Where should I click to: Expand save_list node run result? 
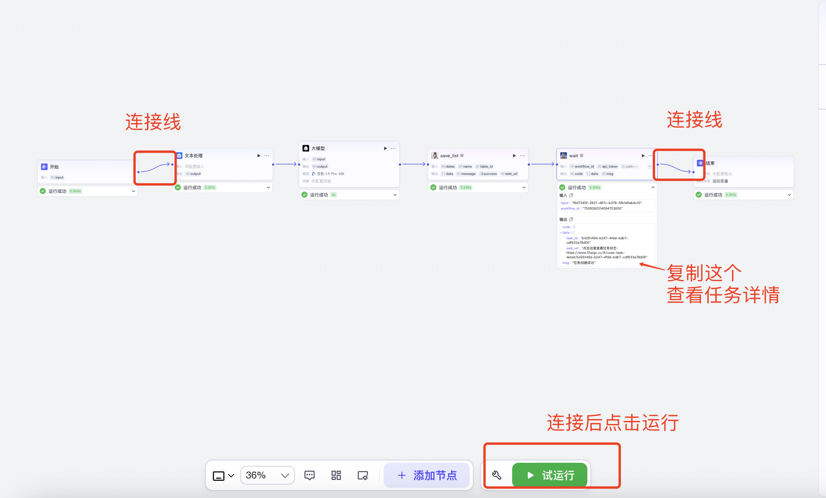(524, 188)
